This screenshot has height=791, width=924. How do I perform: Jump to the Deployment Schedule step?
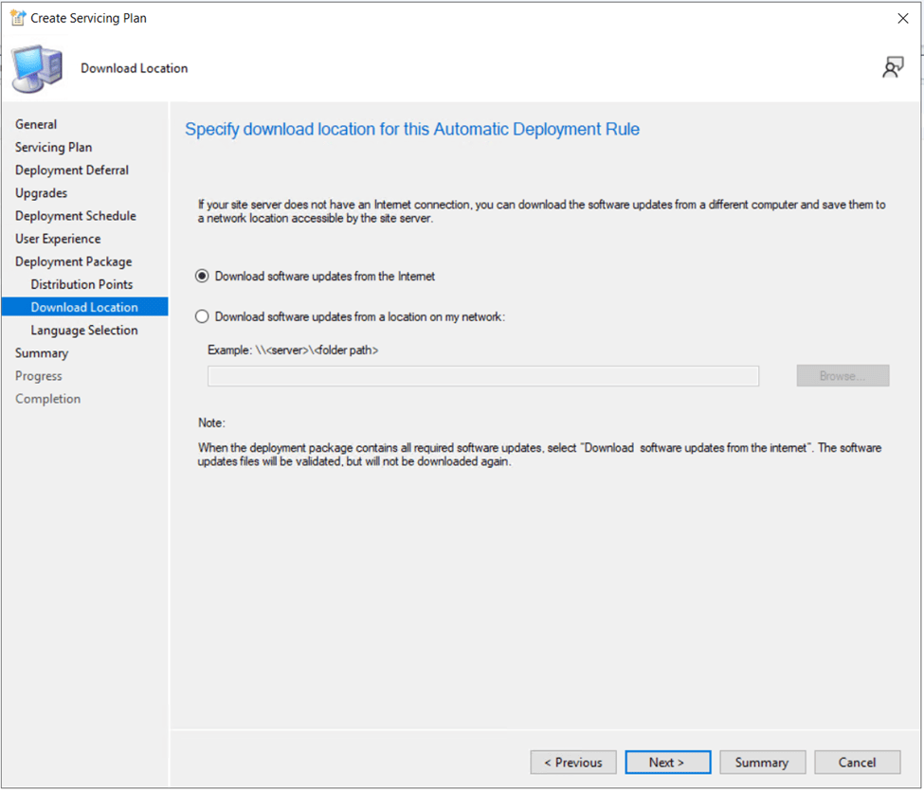pyautogui.click(x=76, y=216)
